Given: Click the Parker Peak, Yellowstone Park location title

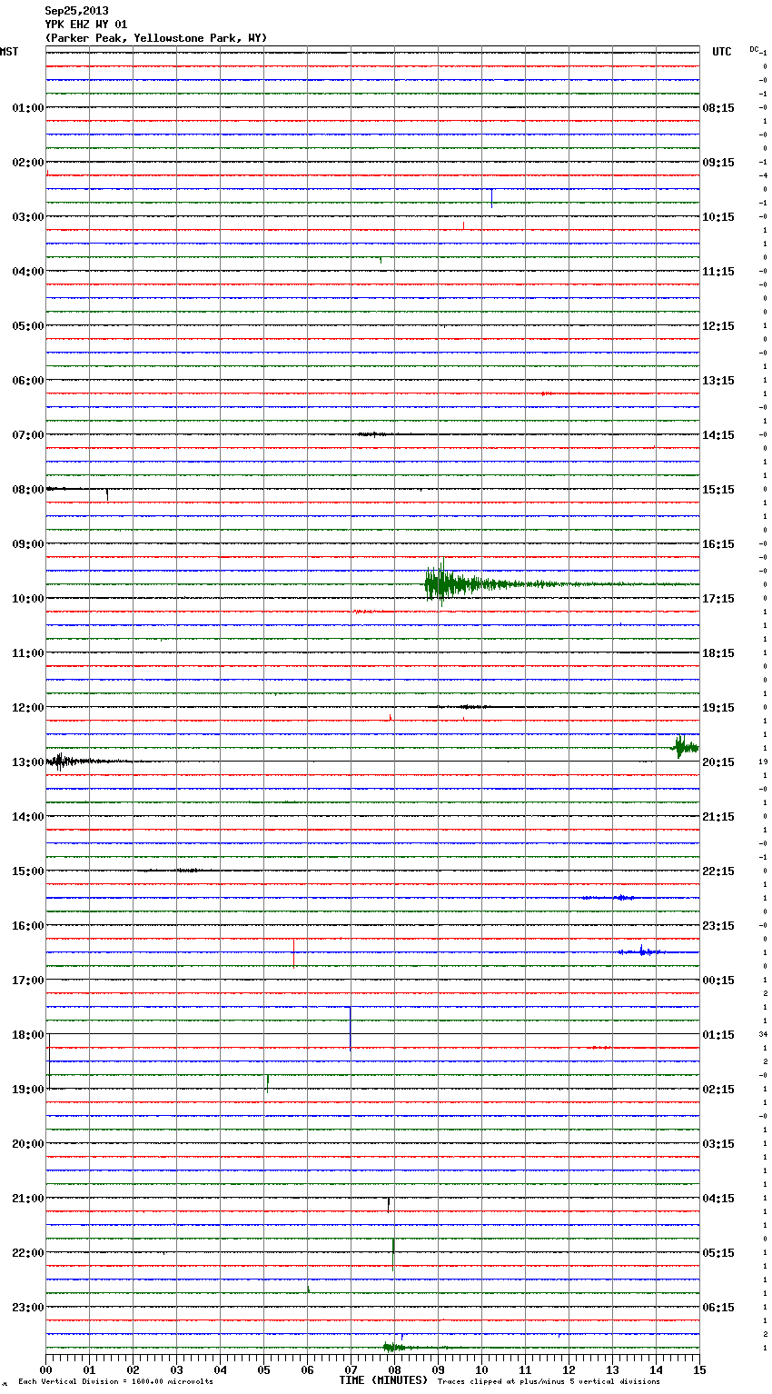Looking at the screenshot, I should [156, 38].
